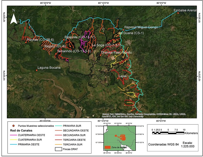This screenshot has width=203, height=157.
Task: Click the north arrow compass icon
Action: pos(13,17)
